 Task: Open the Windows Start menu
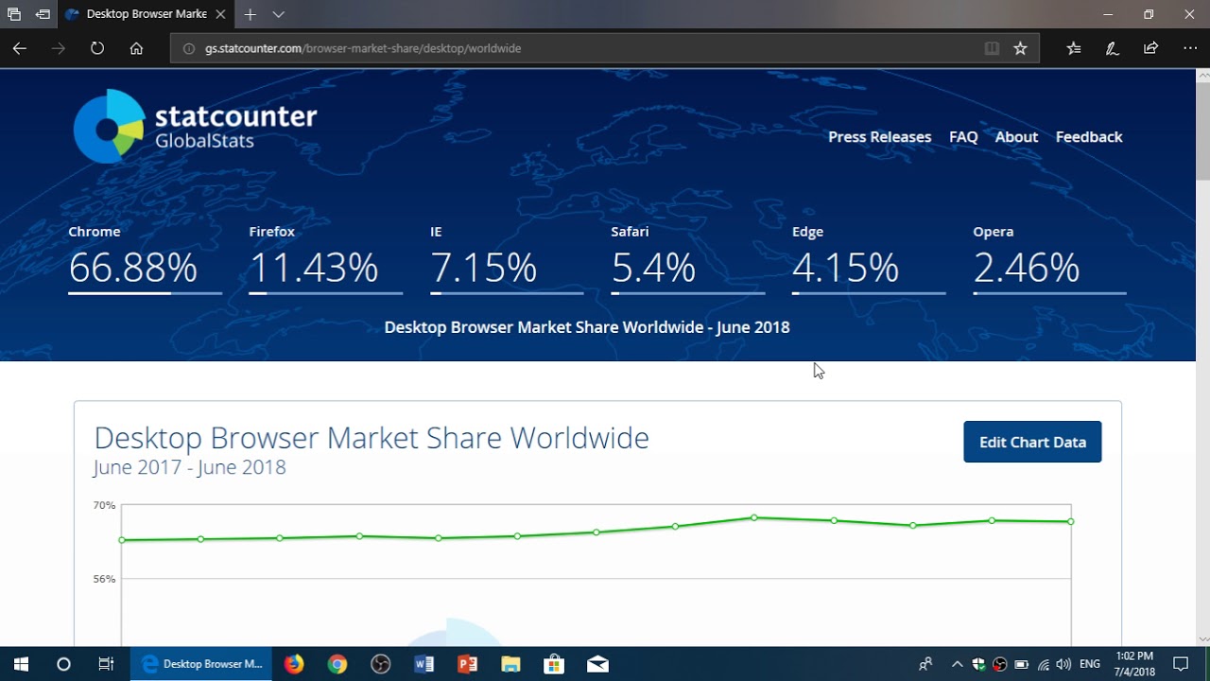[x=21, y=664]
